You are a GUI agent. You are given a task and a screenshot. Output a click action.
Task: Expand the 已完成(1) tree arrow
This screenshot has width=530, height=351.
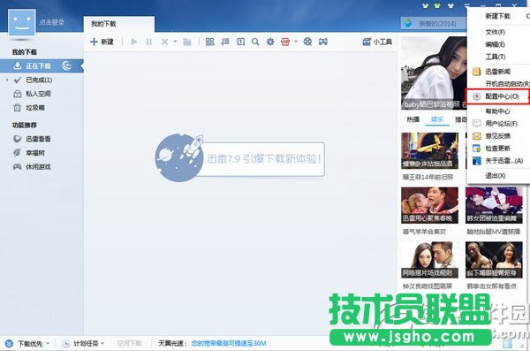(x=7, y=80)
